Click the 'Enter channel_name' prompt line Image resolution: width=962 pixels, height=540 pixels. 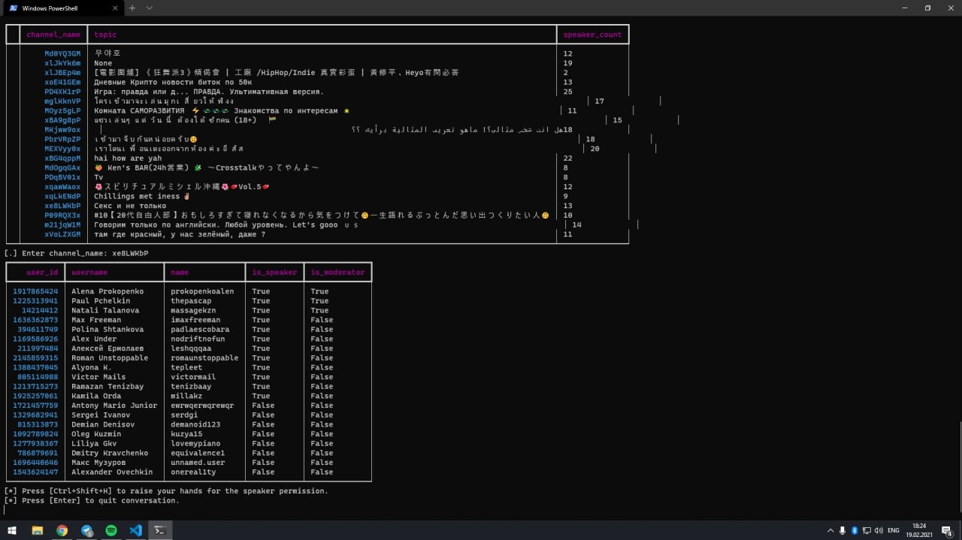coord(77,253)
